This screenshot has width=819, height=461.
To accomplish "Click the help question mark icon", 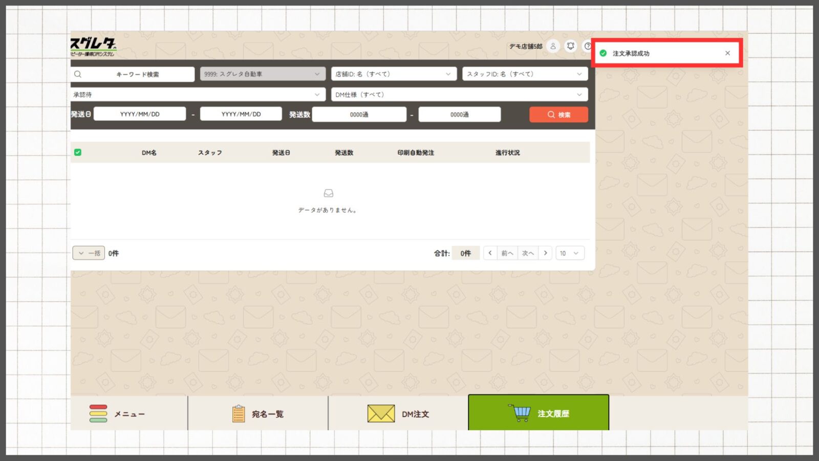I will pos(588,46).
